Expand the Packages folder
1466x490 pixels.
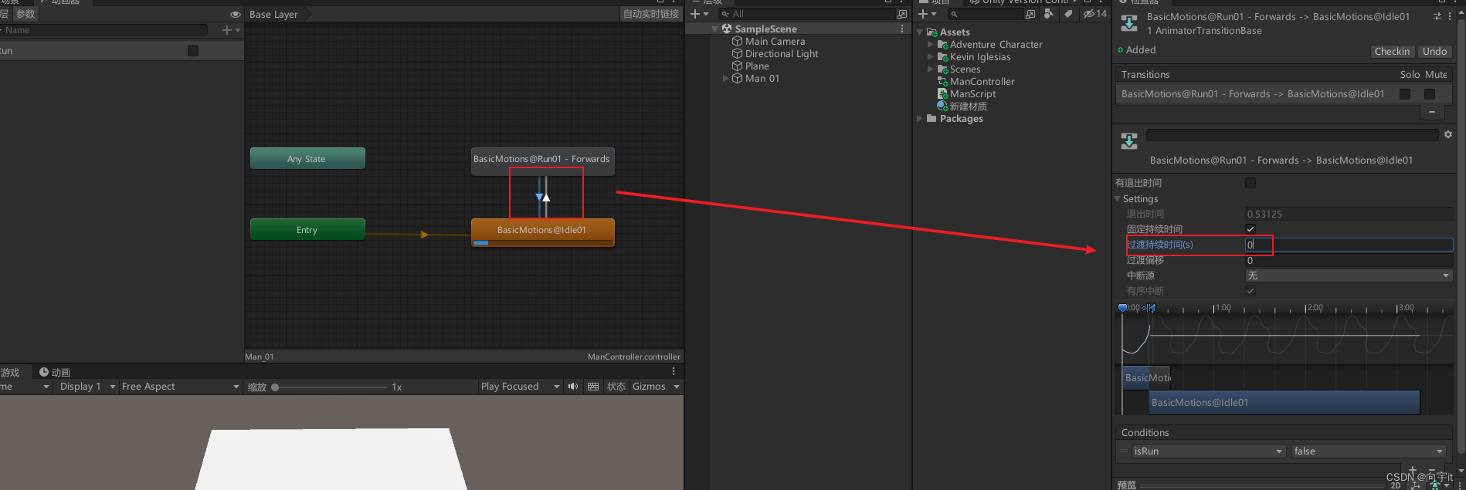click(920, 119)
